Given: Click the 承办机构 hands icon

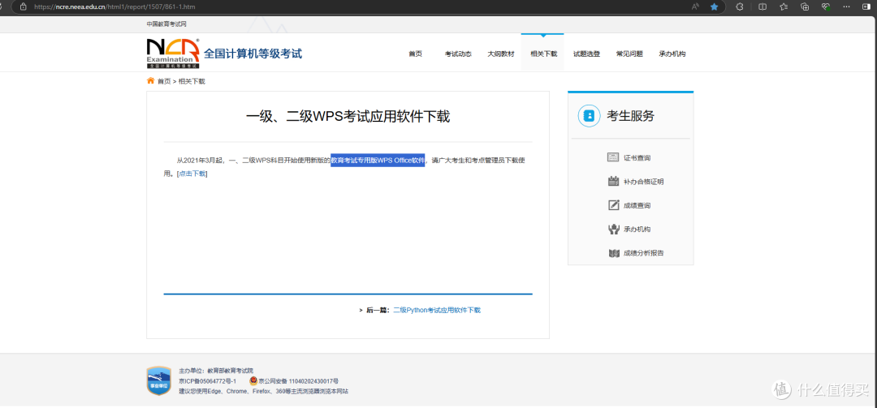Looking at the screenshot, I should (613, 230).
